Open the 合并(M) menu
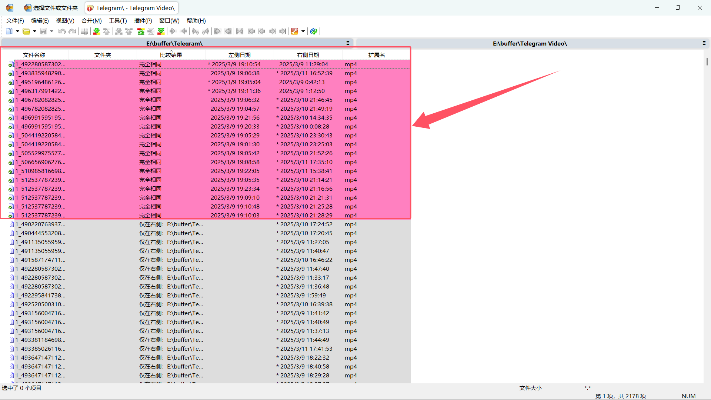 (x=91, y=21)
